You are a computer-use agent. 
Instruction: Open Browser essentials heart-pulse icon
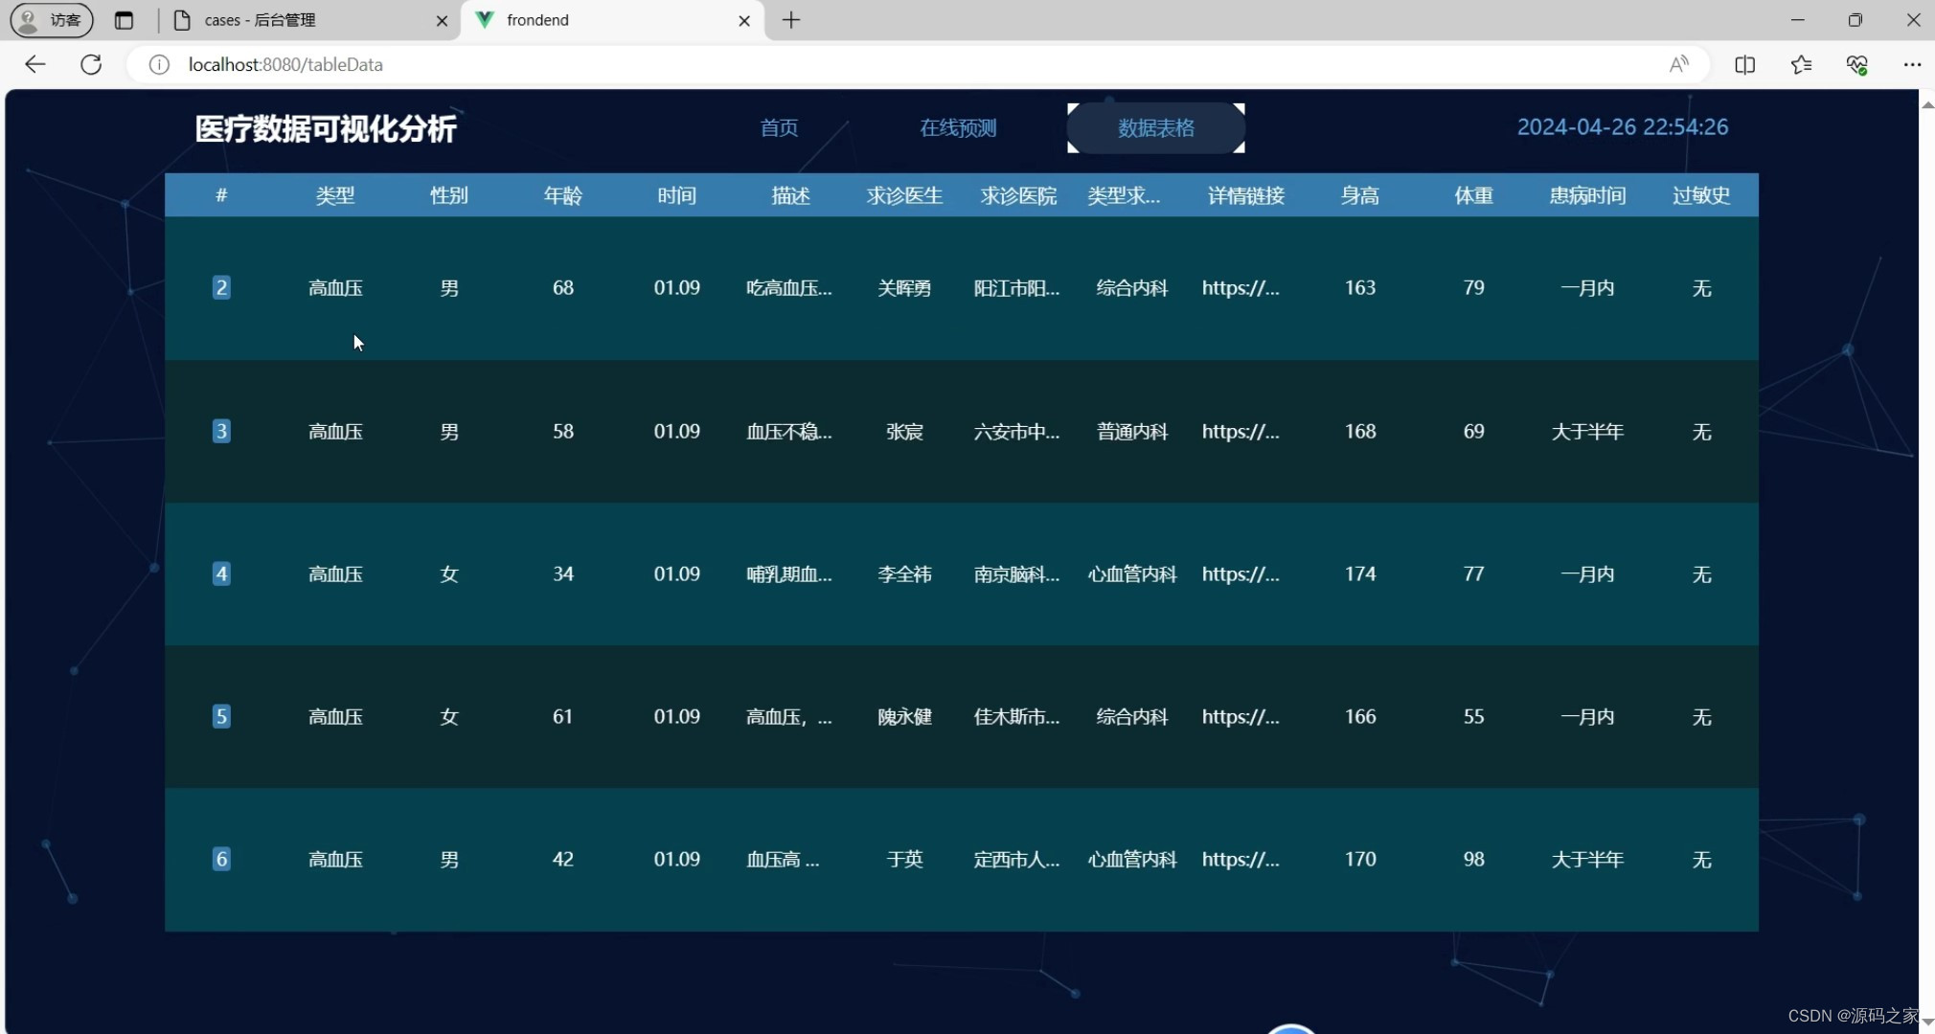[1857, 64]
